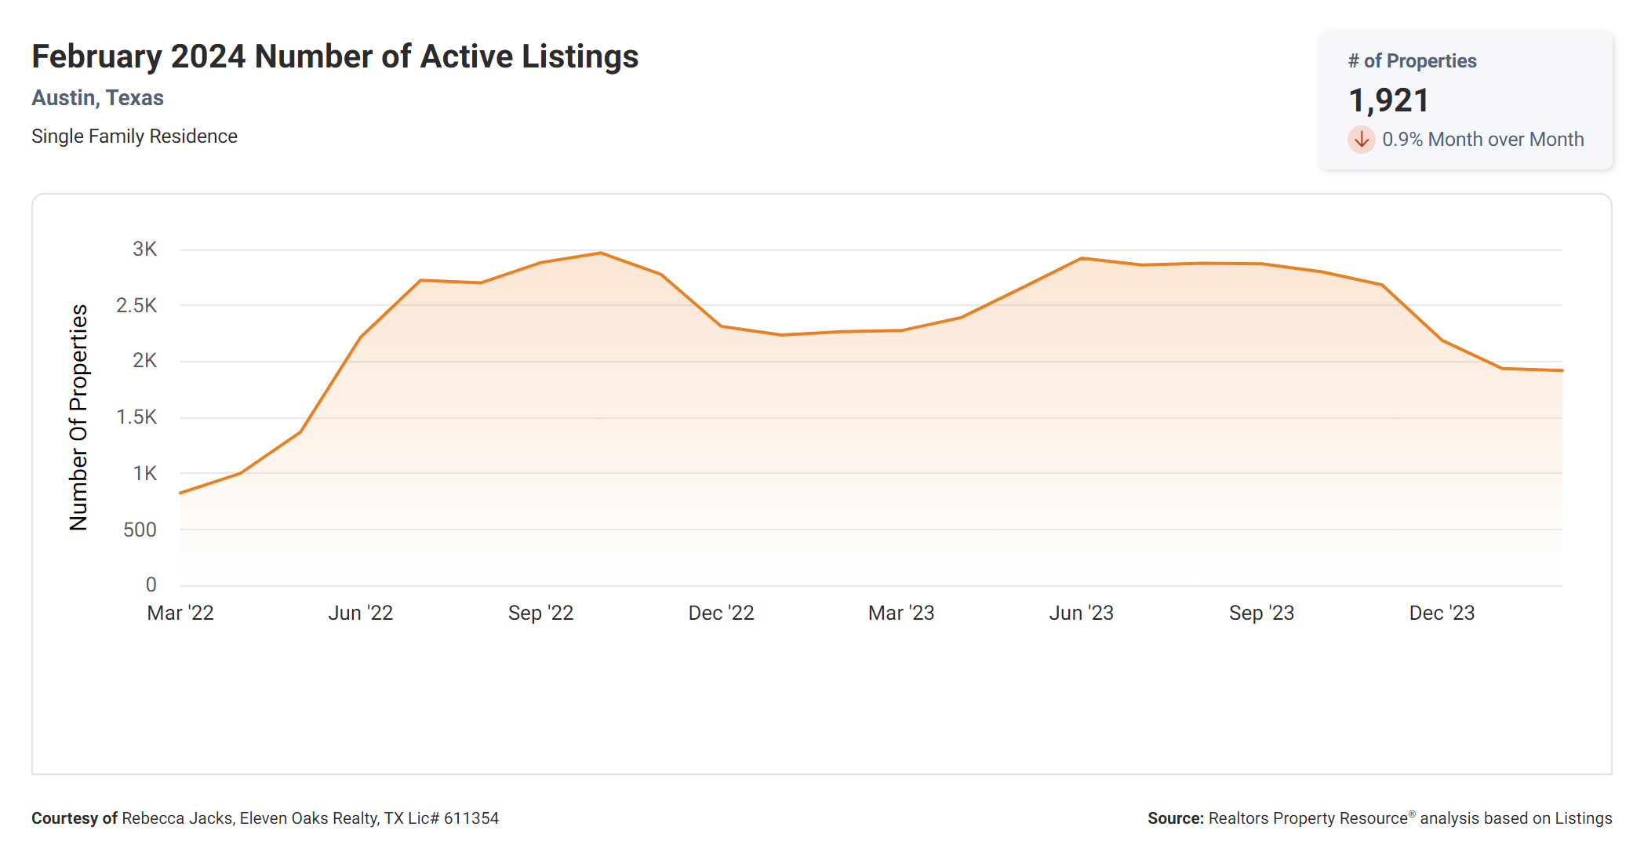Click the 'Dec '23' x-axis label
The width and height of the screenshot is (1644, 863).
1442,613
